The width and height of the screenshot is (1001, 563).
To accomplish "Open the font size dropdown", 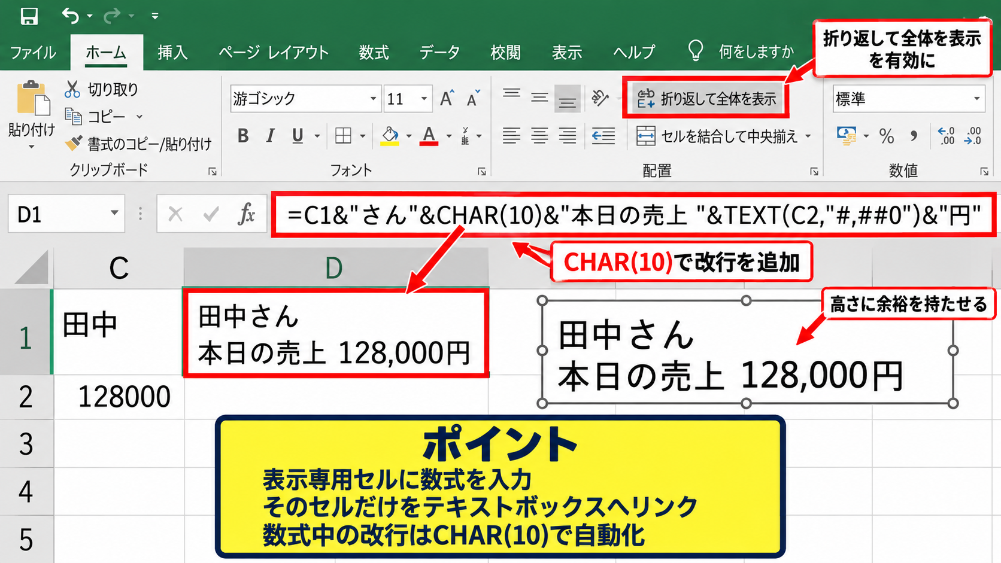I will pos(424,99).
